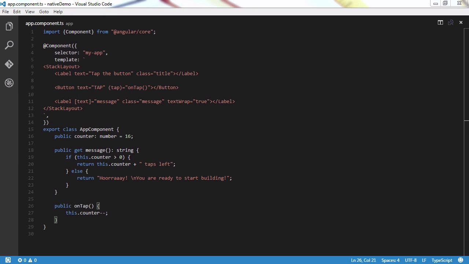
Task: Click textWrap="true" attribute on line 11
Action: pos(188,101)
